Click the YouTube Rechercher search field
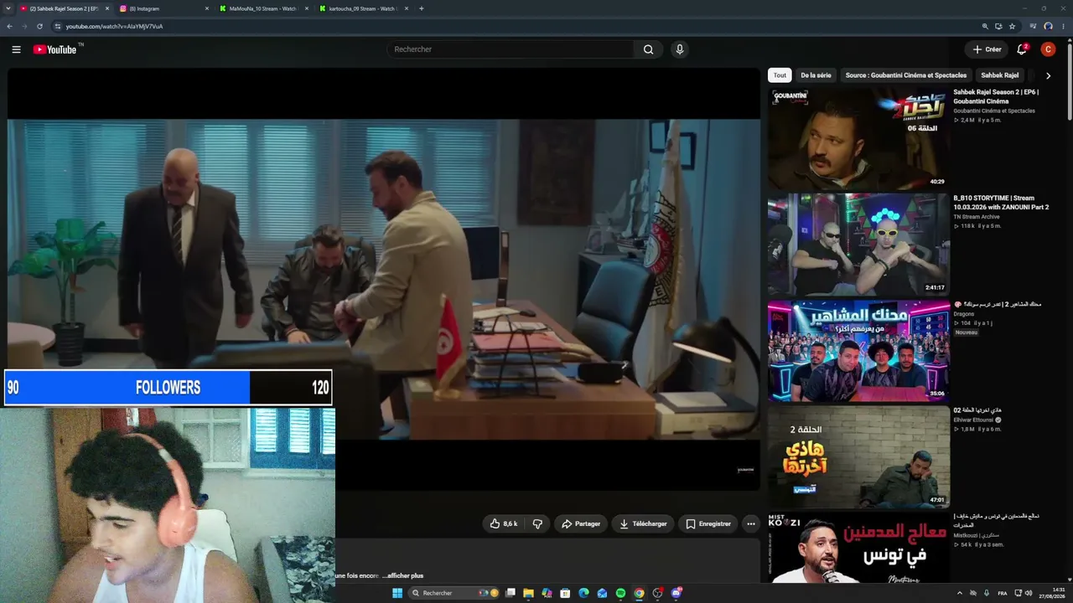 [x=511, y=49]
